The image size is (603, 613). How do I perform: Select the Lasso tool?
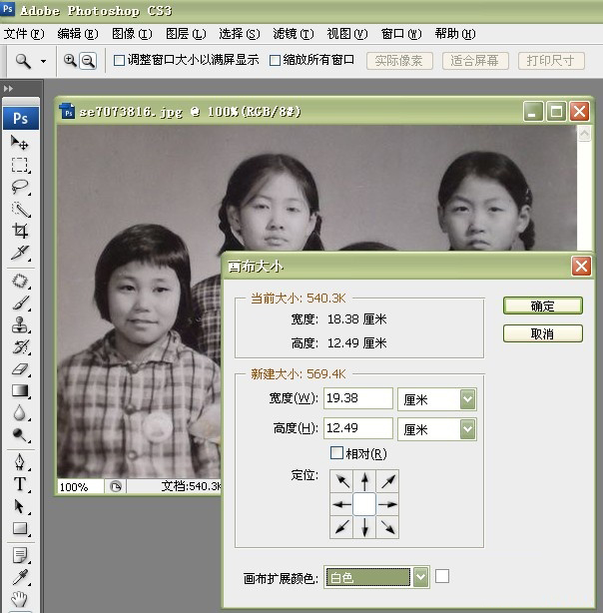point(20,187)
